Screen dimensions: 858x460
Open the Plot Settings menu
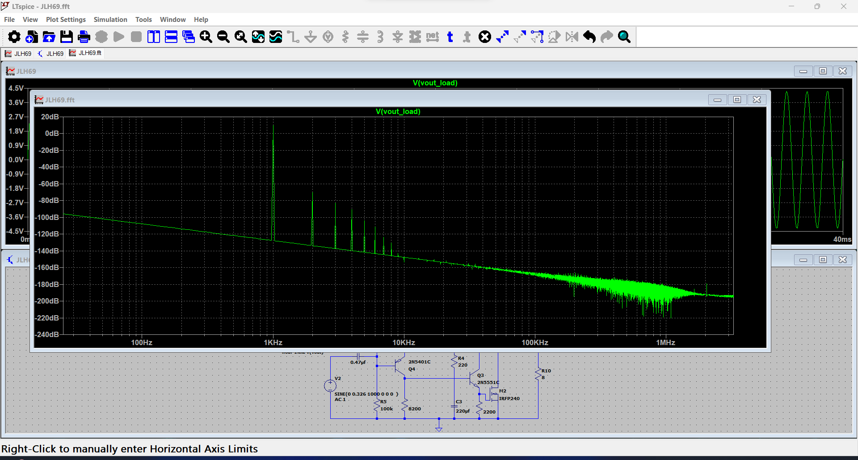point(66,20)
